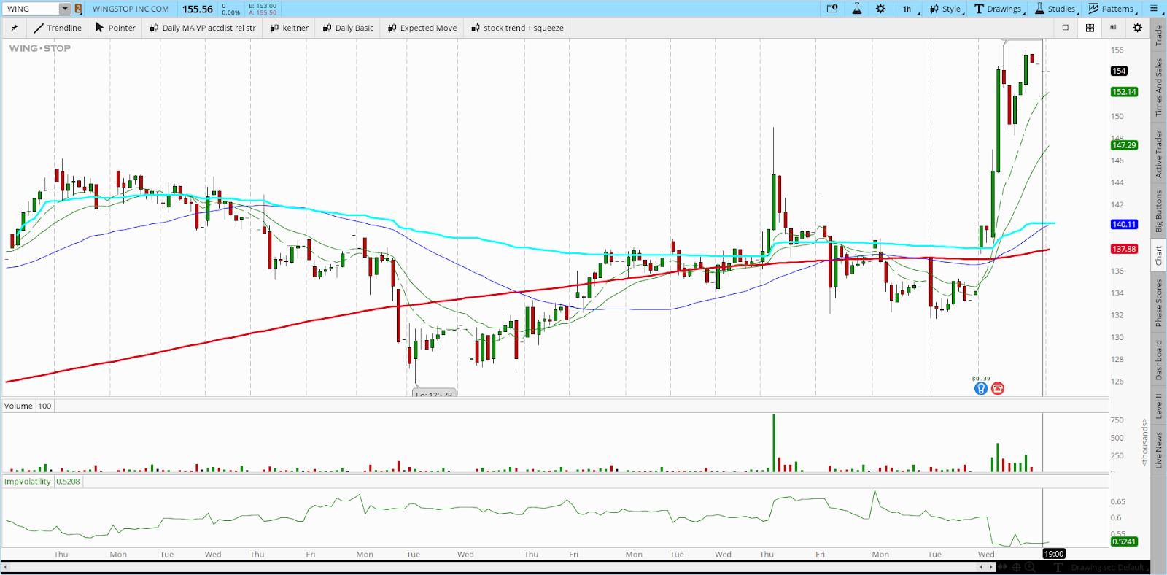Open chart settings gear in top bar

(x=880, y=9)
